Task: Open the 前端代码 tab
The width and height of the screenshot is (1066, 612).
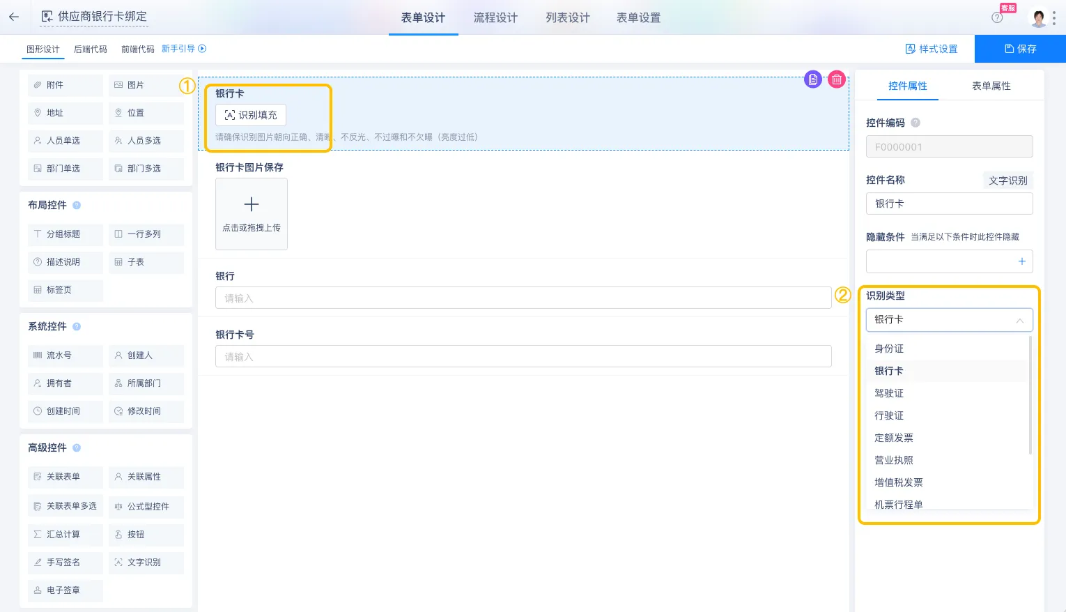Action: (x=138, y=49)
